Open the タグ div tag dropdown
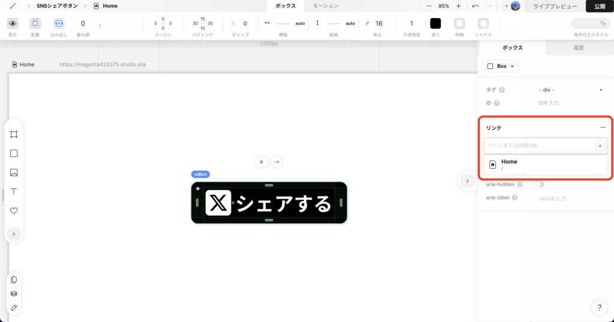 (x=570, y=90)
